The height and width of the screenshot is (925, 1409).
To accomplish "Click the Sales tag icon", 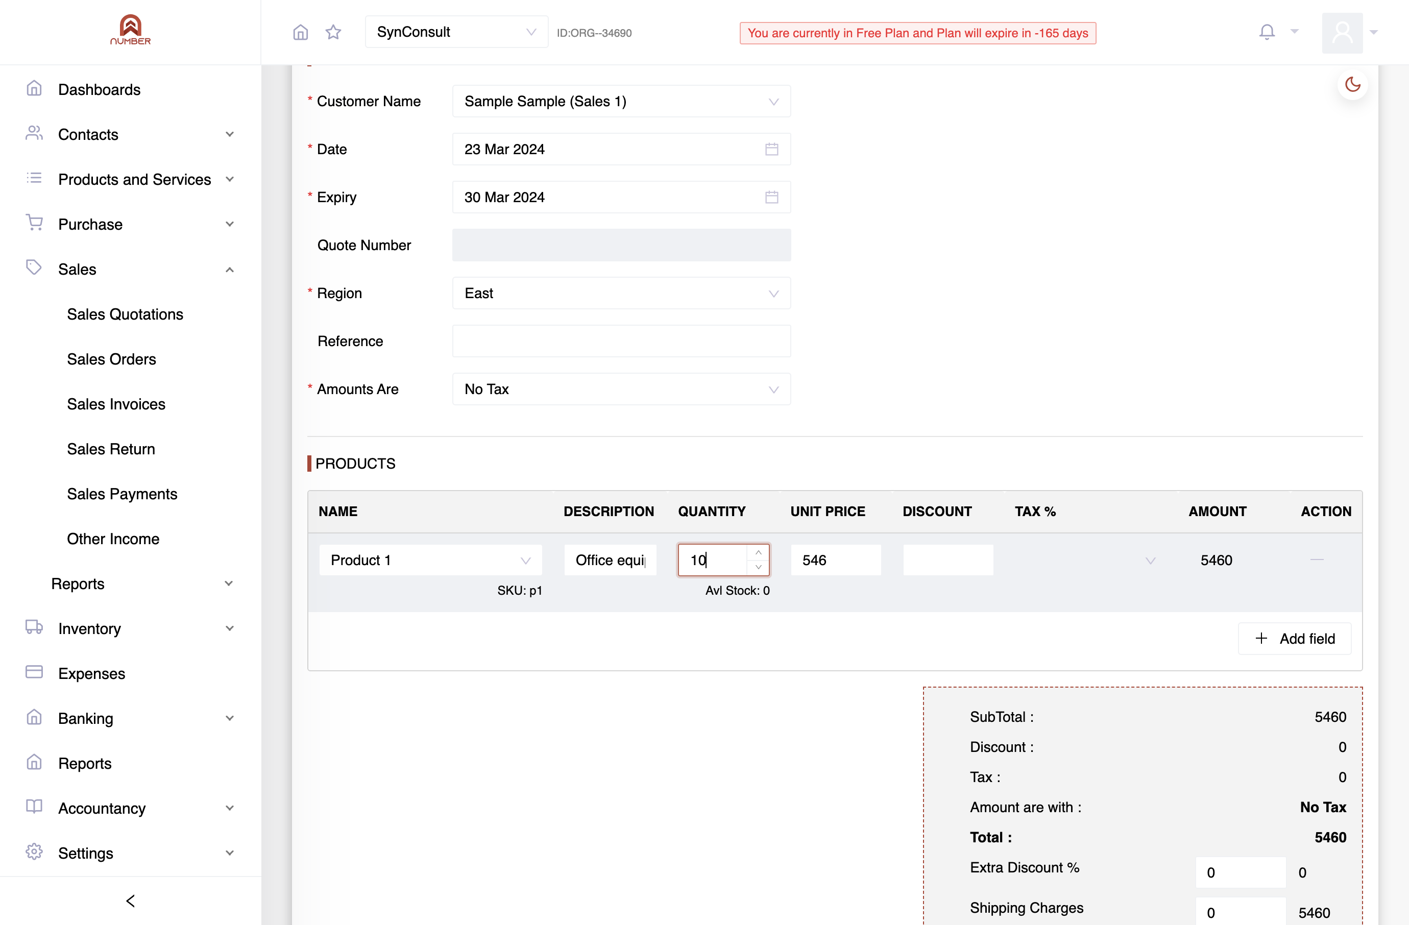I will point(34,268).
